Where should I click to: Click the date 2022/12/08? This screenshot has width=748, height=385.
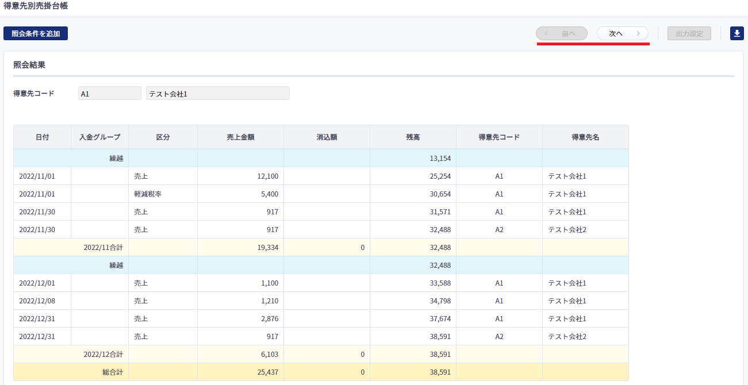coord(37,301)
